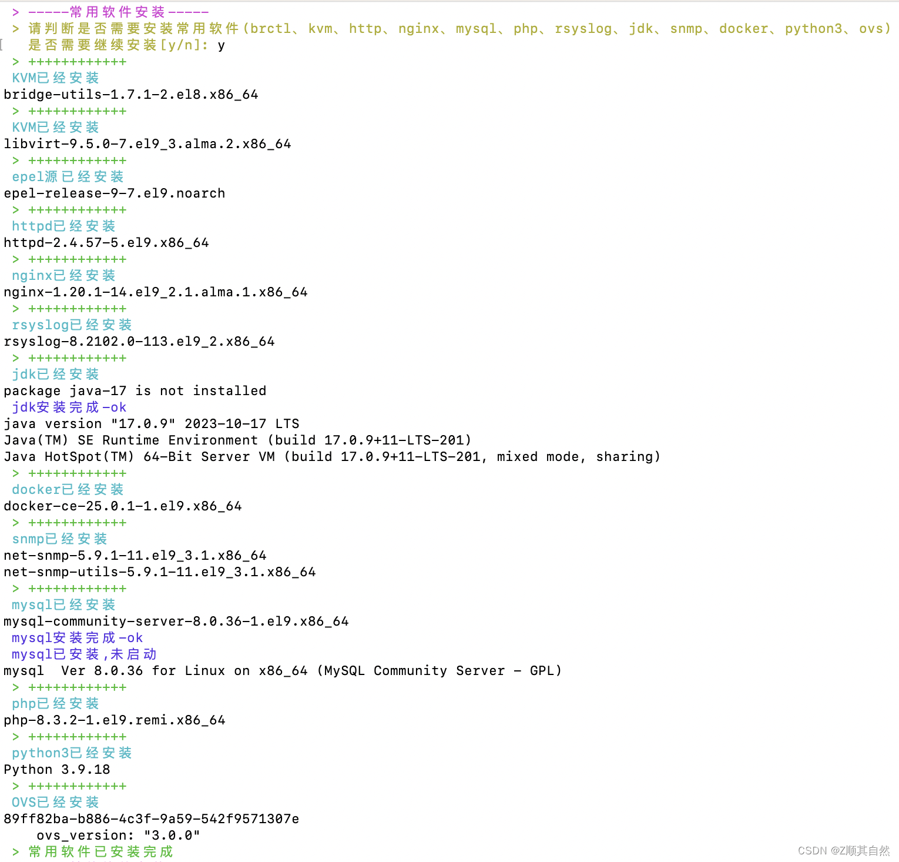Click the '请判断是否需要安装常用软件' prompt line

[x=451, y=29]
